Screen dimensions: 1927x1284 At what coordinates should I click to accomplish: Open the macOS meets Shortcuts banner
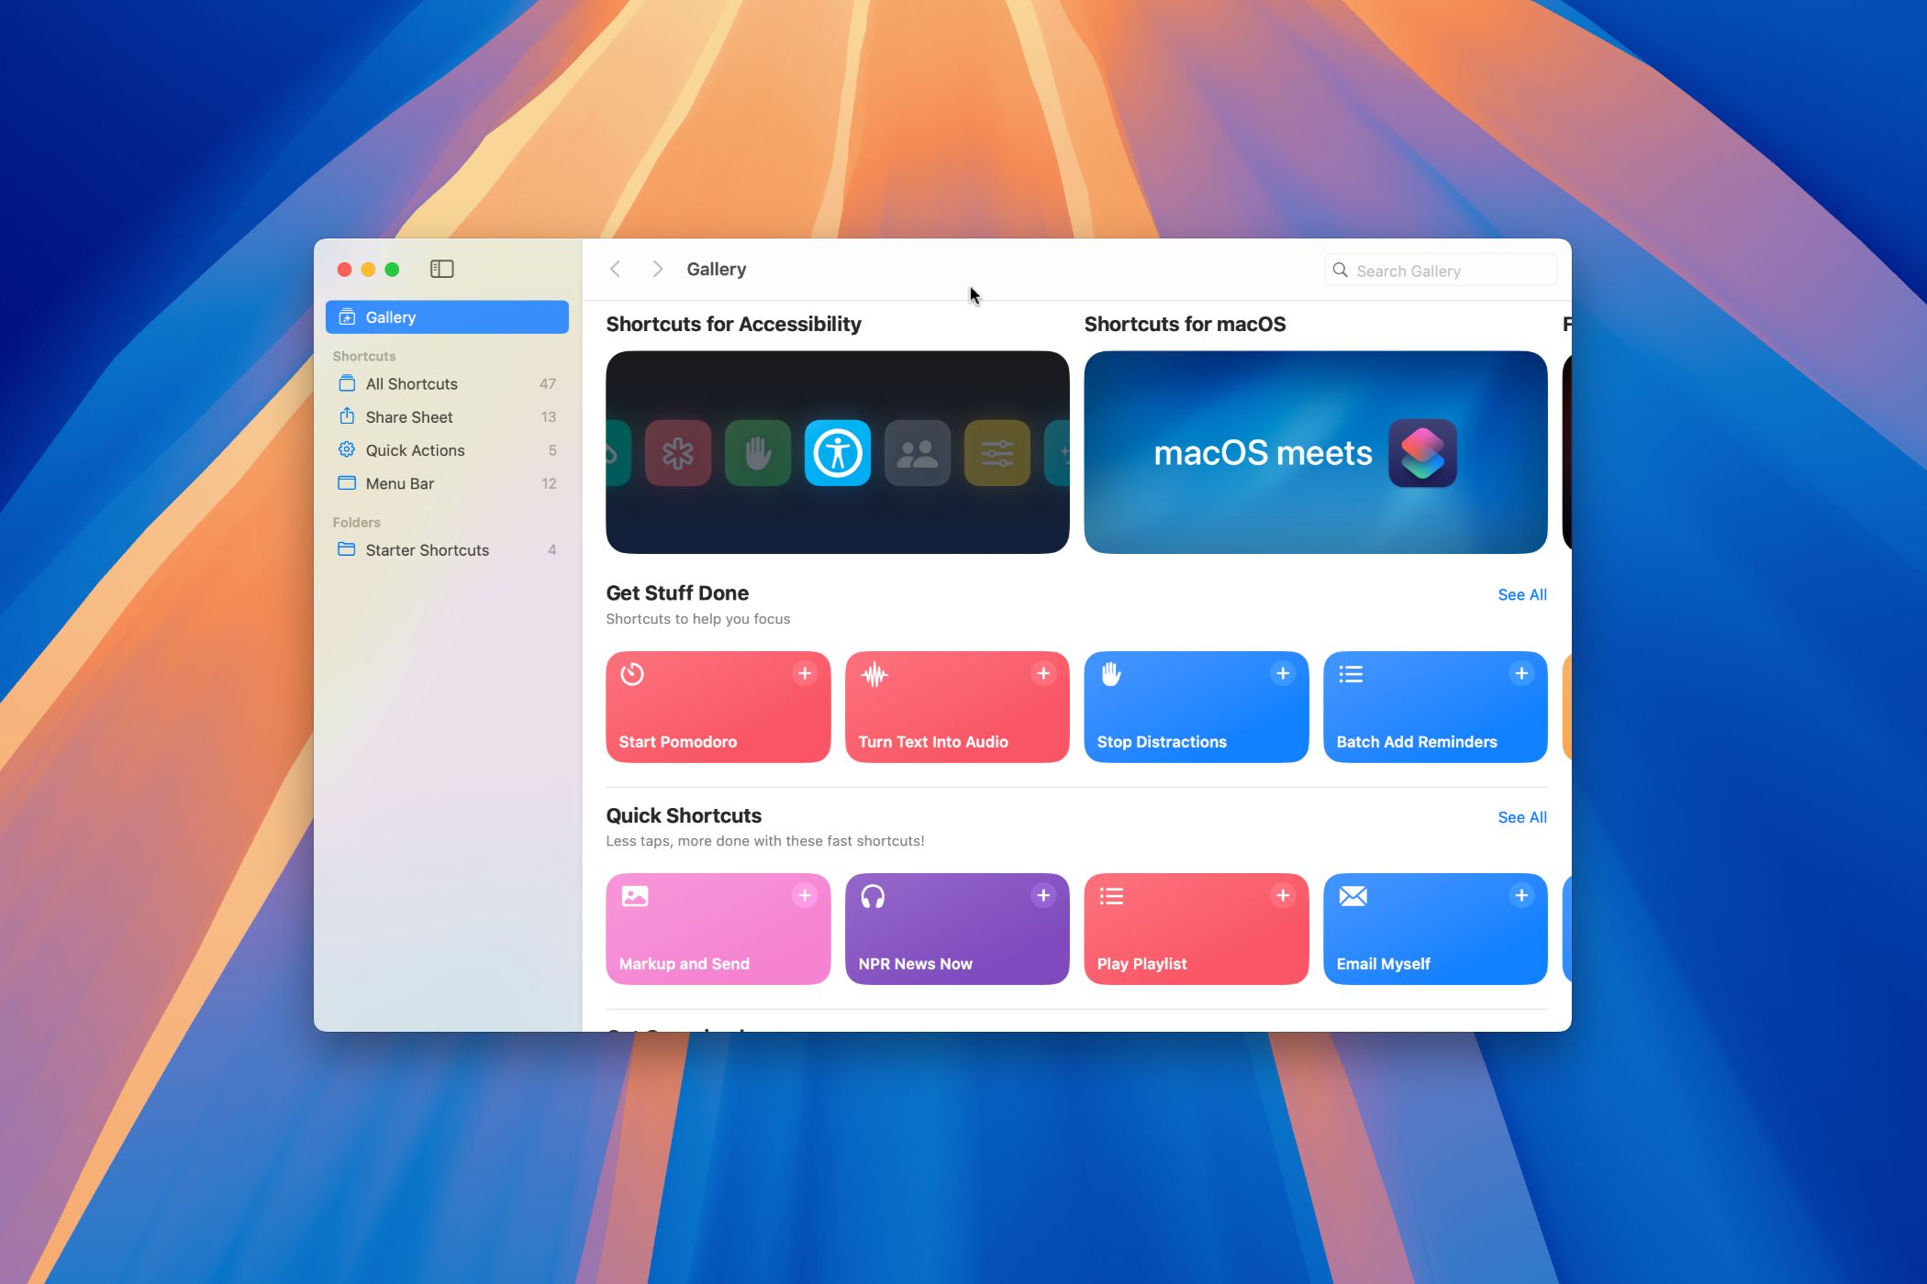(x=1315, y=452)
